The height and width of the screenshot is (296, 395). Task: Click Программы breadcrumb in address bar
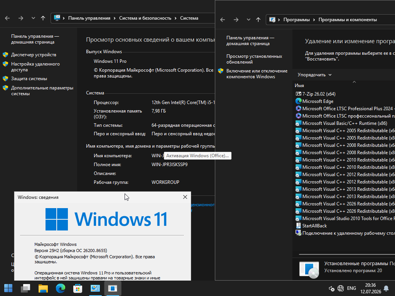click(297, 20)
